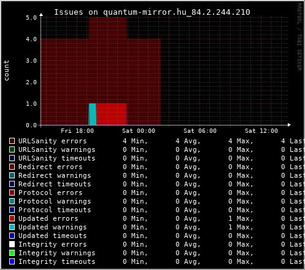Select the Redirect warnings legend swatch
305x270 pixels.
[x=12, y=175]
